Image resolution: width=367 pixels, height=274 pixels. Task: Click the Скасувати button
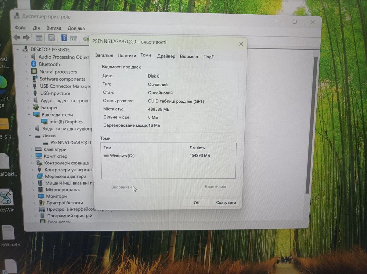[x=226, y=202]
